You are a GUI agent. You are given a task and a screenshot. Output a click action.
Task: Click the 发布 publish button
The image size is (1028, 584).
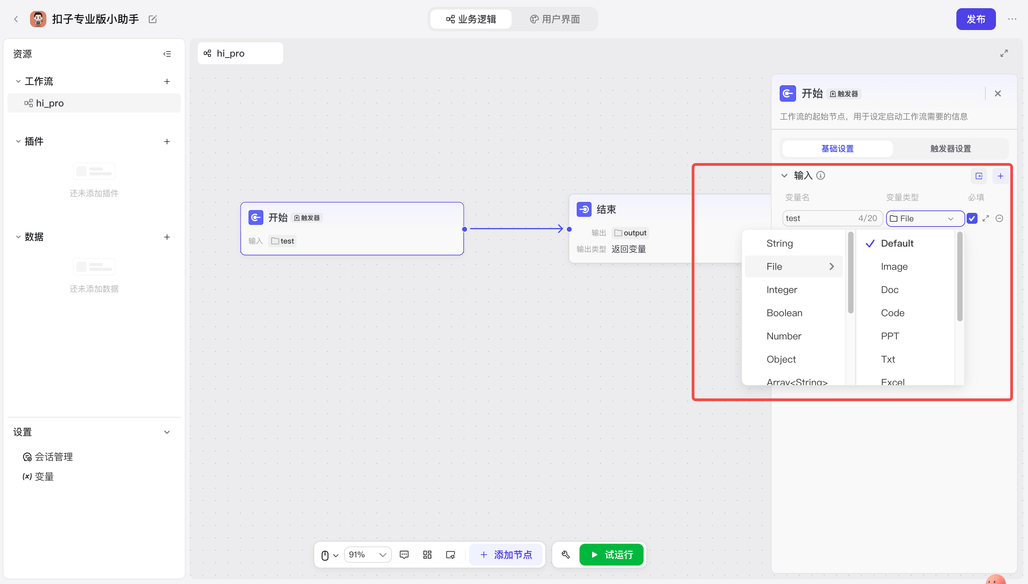coord(975,19)
